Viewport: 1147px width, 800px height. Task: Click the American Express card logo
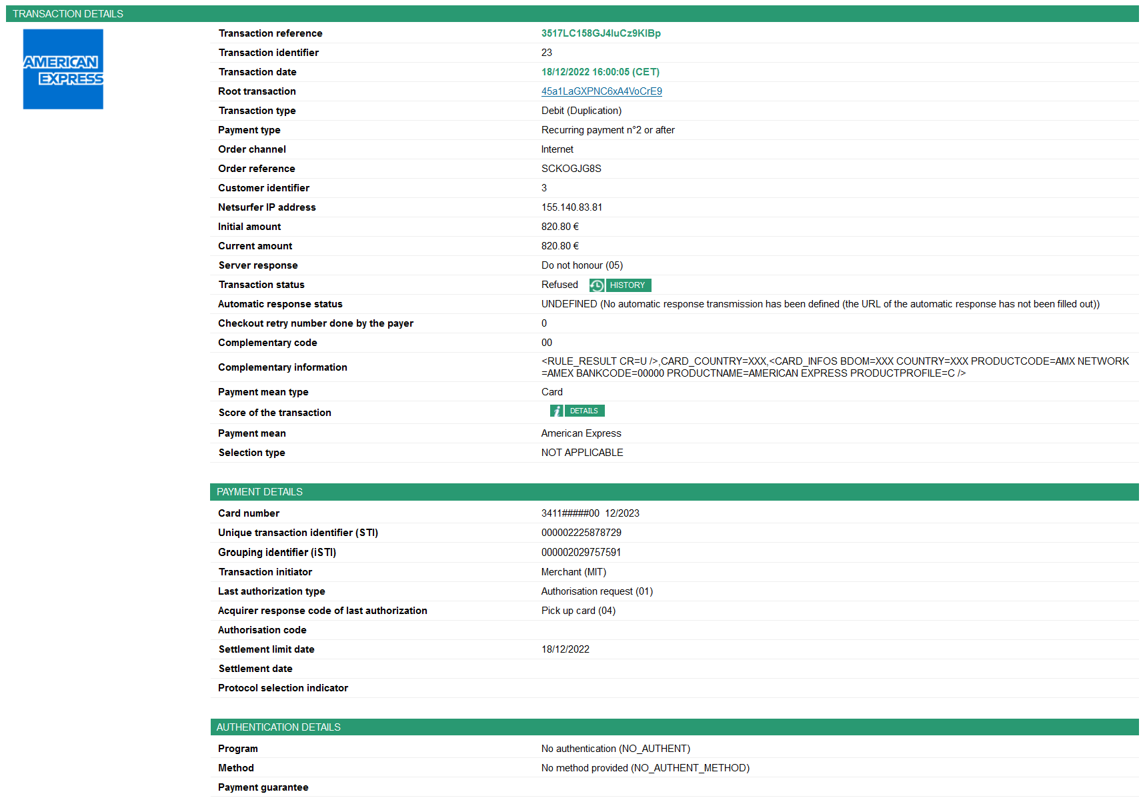(x=63, y=69)
